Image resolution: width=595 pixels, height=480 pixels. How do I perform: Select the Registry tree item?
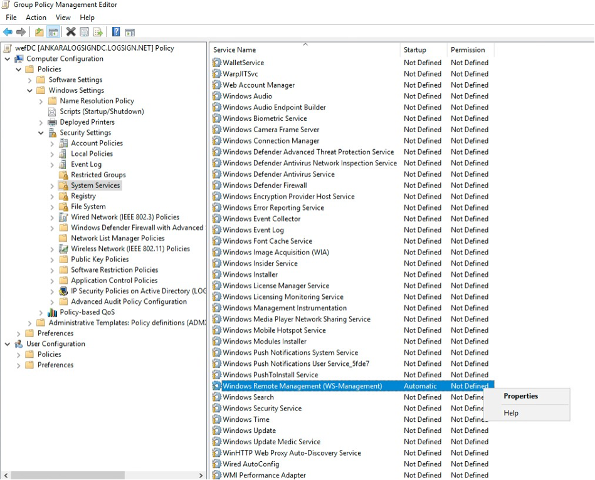[83, 196]
